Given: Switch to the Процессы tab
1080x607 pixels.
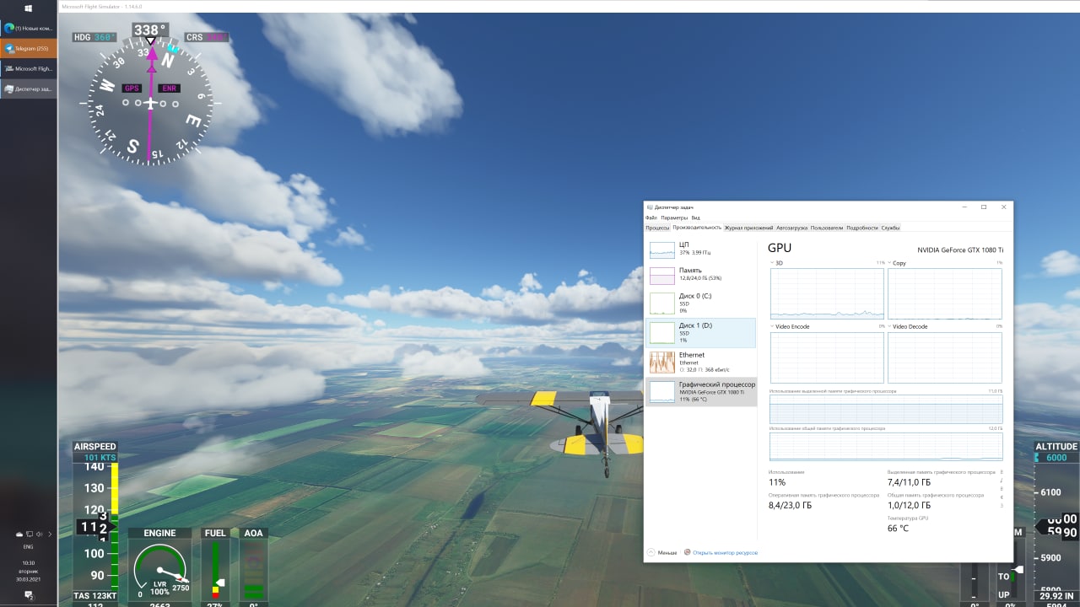Looking at the screenshot, I should pyautogui.click(x=657, y=228).
